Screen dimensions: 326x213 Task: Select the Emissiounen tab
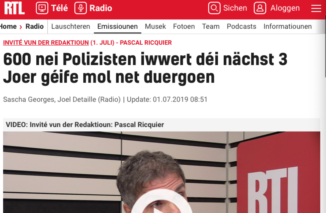(x=118, y=26)
